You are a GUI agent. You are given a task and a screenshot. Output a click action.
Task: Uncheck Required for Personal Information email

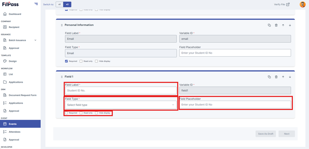tap(66, 61)
